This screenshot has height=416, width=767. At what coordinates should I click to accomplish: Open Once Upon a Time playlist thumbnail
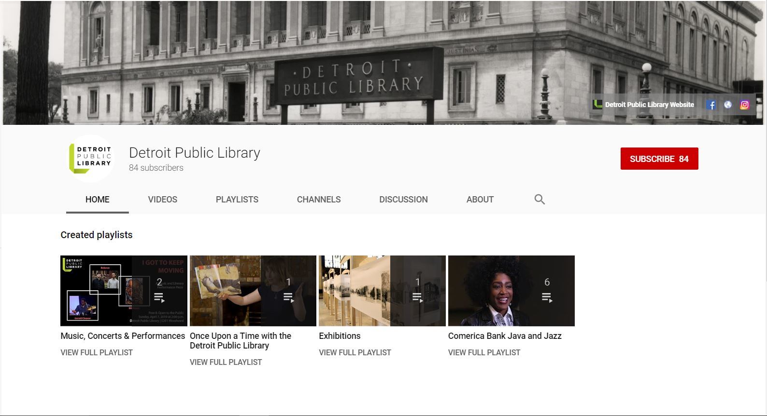click(x=253, y=291)
